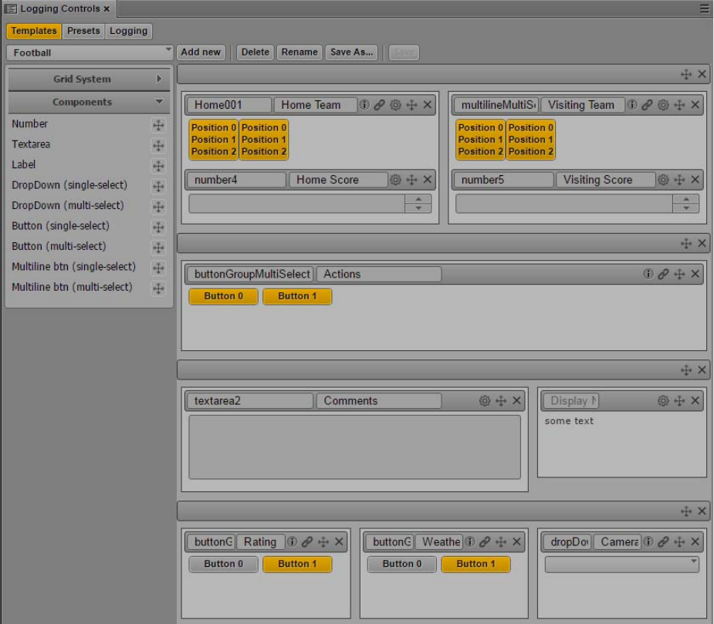Viewport: 714px width, 624px height.
Task: Toggle first Position button in Visiting Team
Action: click(480, 140)
